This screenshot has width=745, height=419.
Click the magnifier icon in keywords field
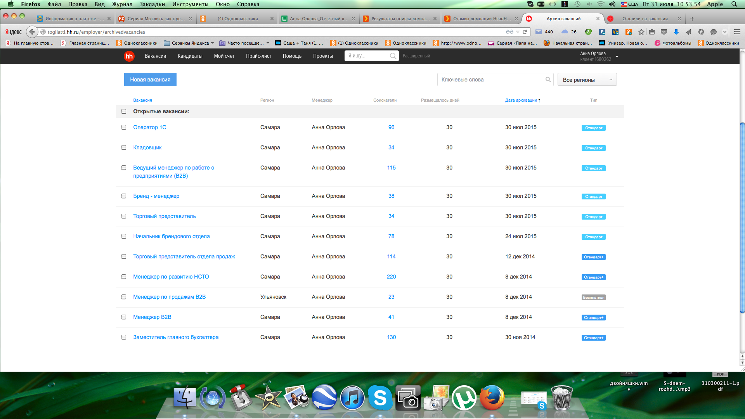(x=548, y=80)
